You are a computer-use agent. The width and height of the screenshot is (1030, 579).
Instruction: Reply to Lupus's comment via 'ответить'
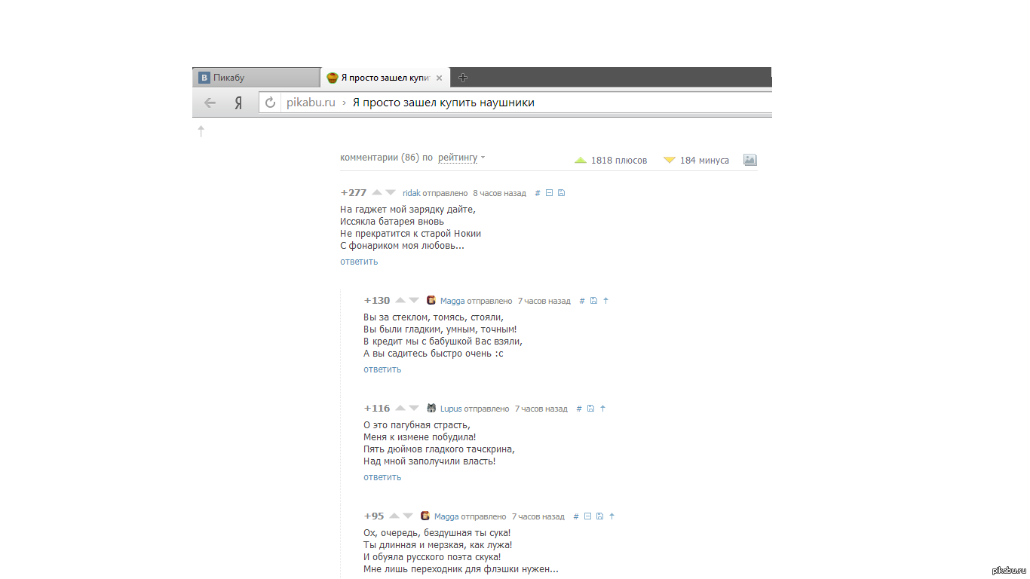pyautogui.click(x=382, y=477)
